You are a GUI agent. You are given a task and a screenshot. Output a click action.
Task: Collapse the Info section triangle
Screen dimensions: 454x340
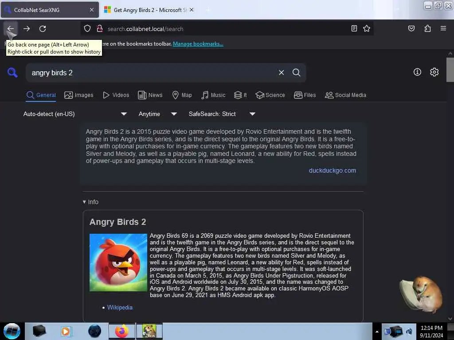click(84, 202)
